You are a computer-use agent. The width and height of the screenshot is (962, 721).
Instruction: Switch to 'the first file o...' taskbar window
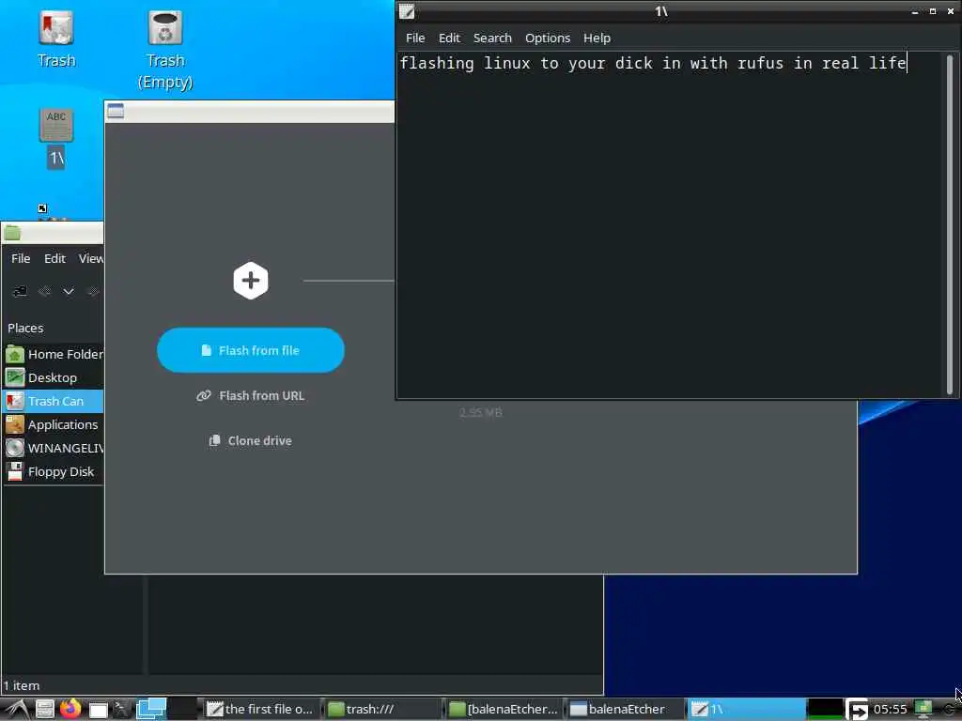260,709
